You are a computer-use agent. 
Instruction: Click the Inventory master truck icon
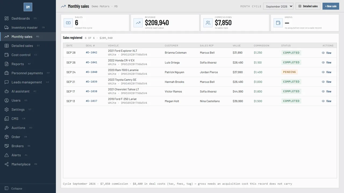(6, 27)
